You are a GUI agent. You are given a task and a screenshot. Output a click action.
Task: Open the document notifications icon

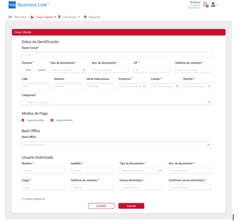pos(205,5)
